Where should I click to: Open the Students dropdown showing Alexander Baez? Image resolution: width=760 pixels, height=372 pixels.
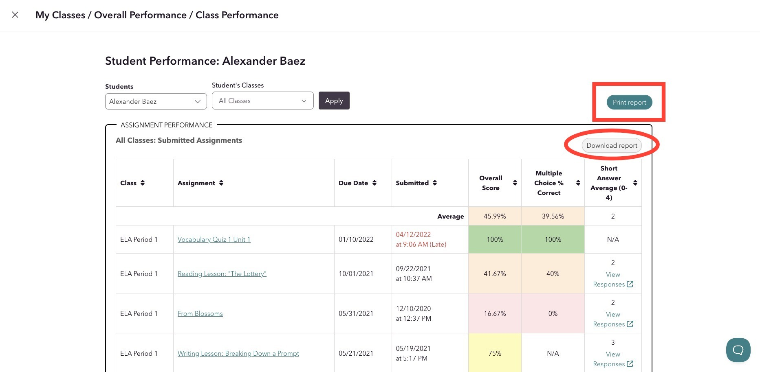(156, 101)
